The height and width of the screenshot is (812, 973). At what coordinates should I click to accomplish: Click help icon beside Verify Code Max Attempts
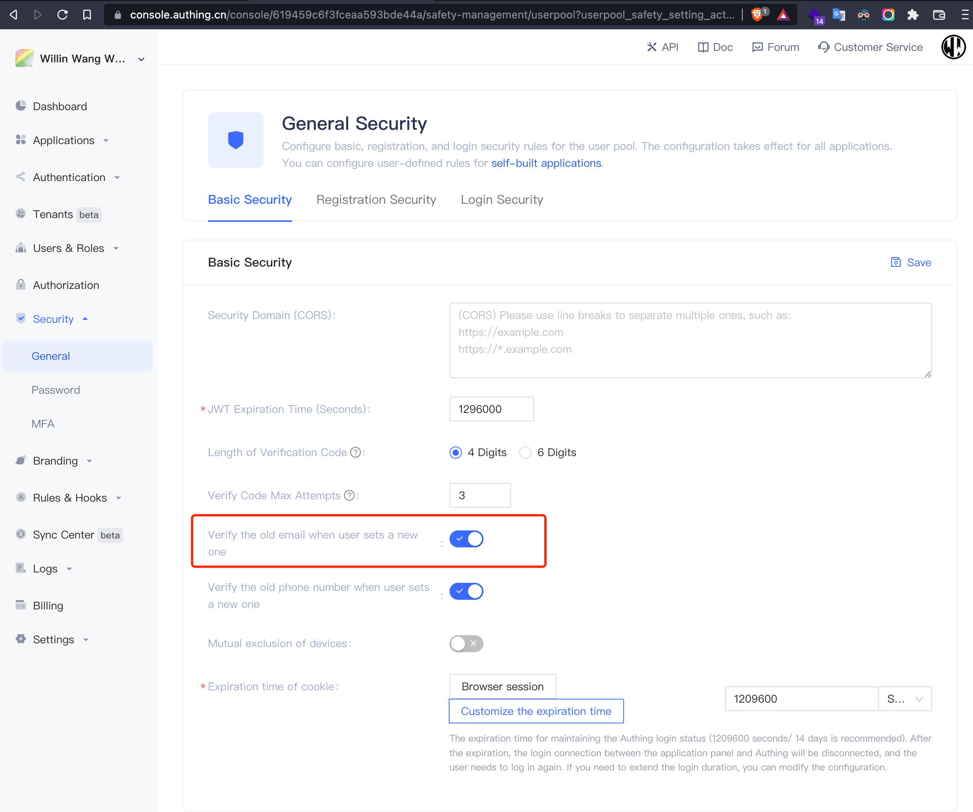(x=350, y=495)
